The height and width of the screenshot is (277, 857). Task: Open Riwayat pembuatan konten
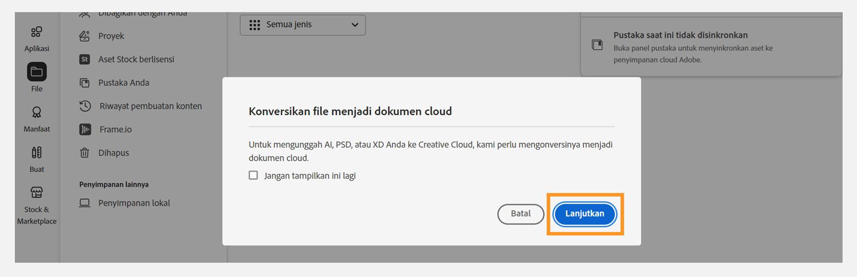pyautogui.click(x=151, y=106)
